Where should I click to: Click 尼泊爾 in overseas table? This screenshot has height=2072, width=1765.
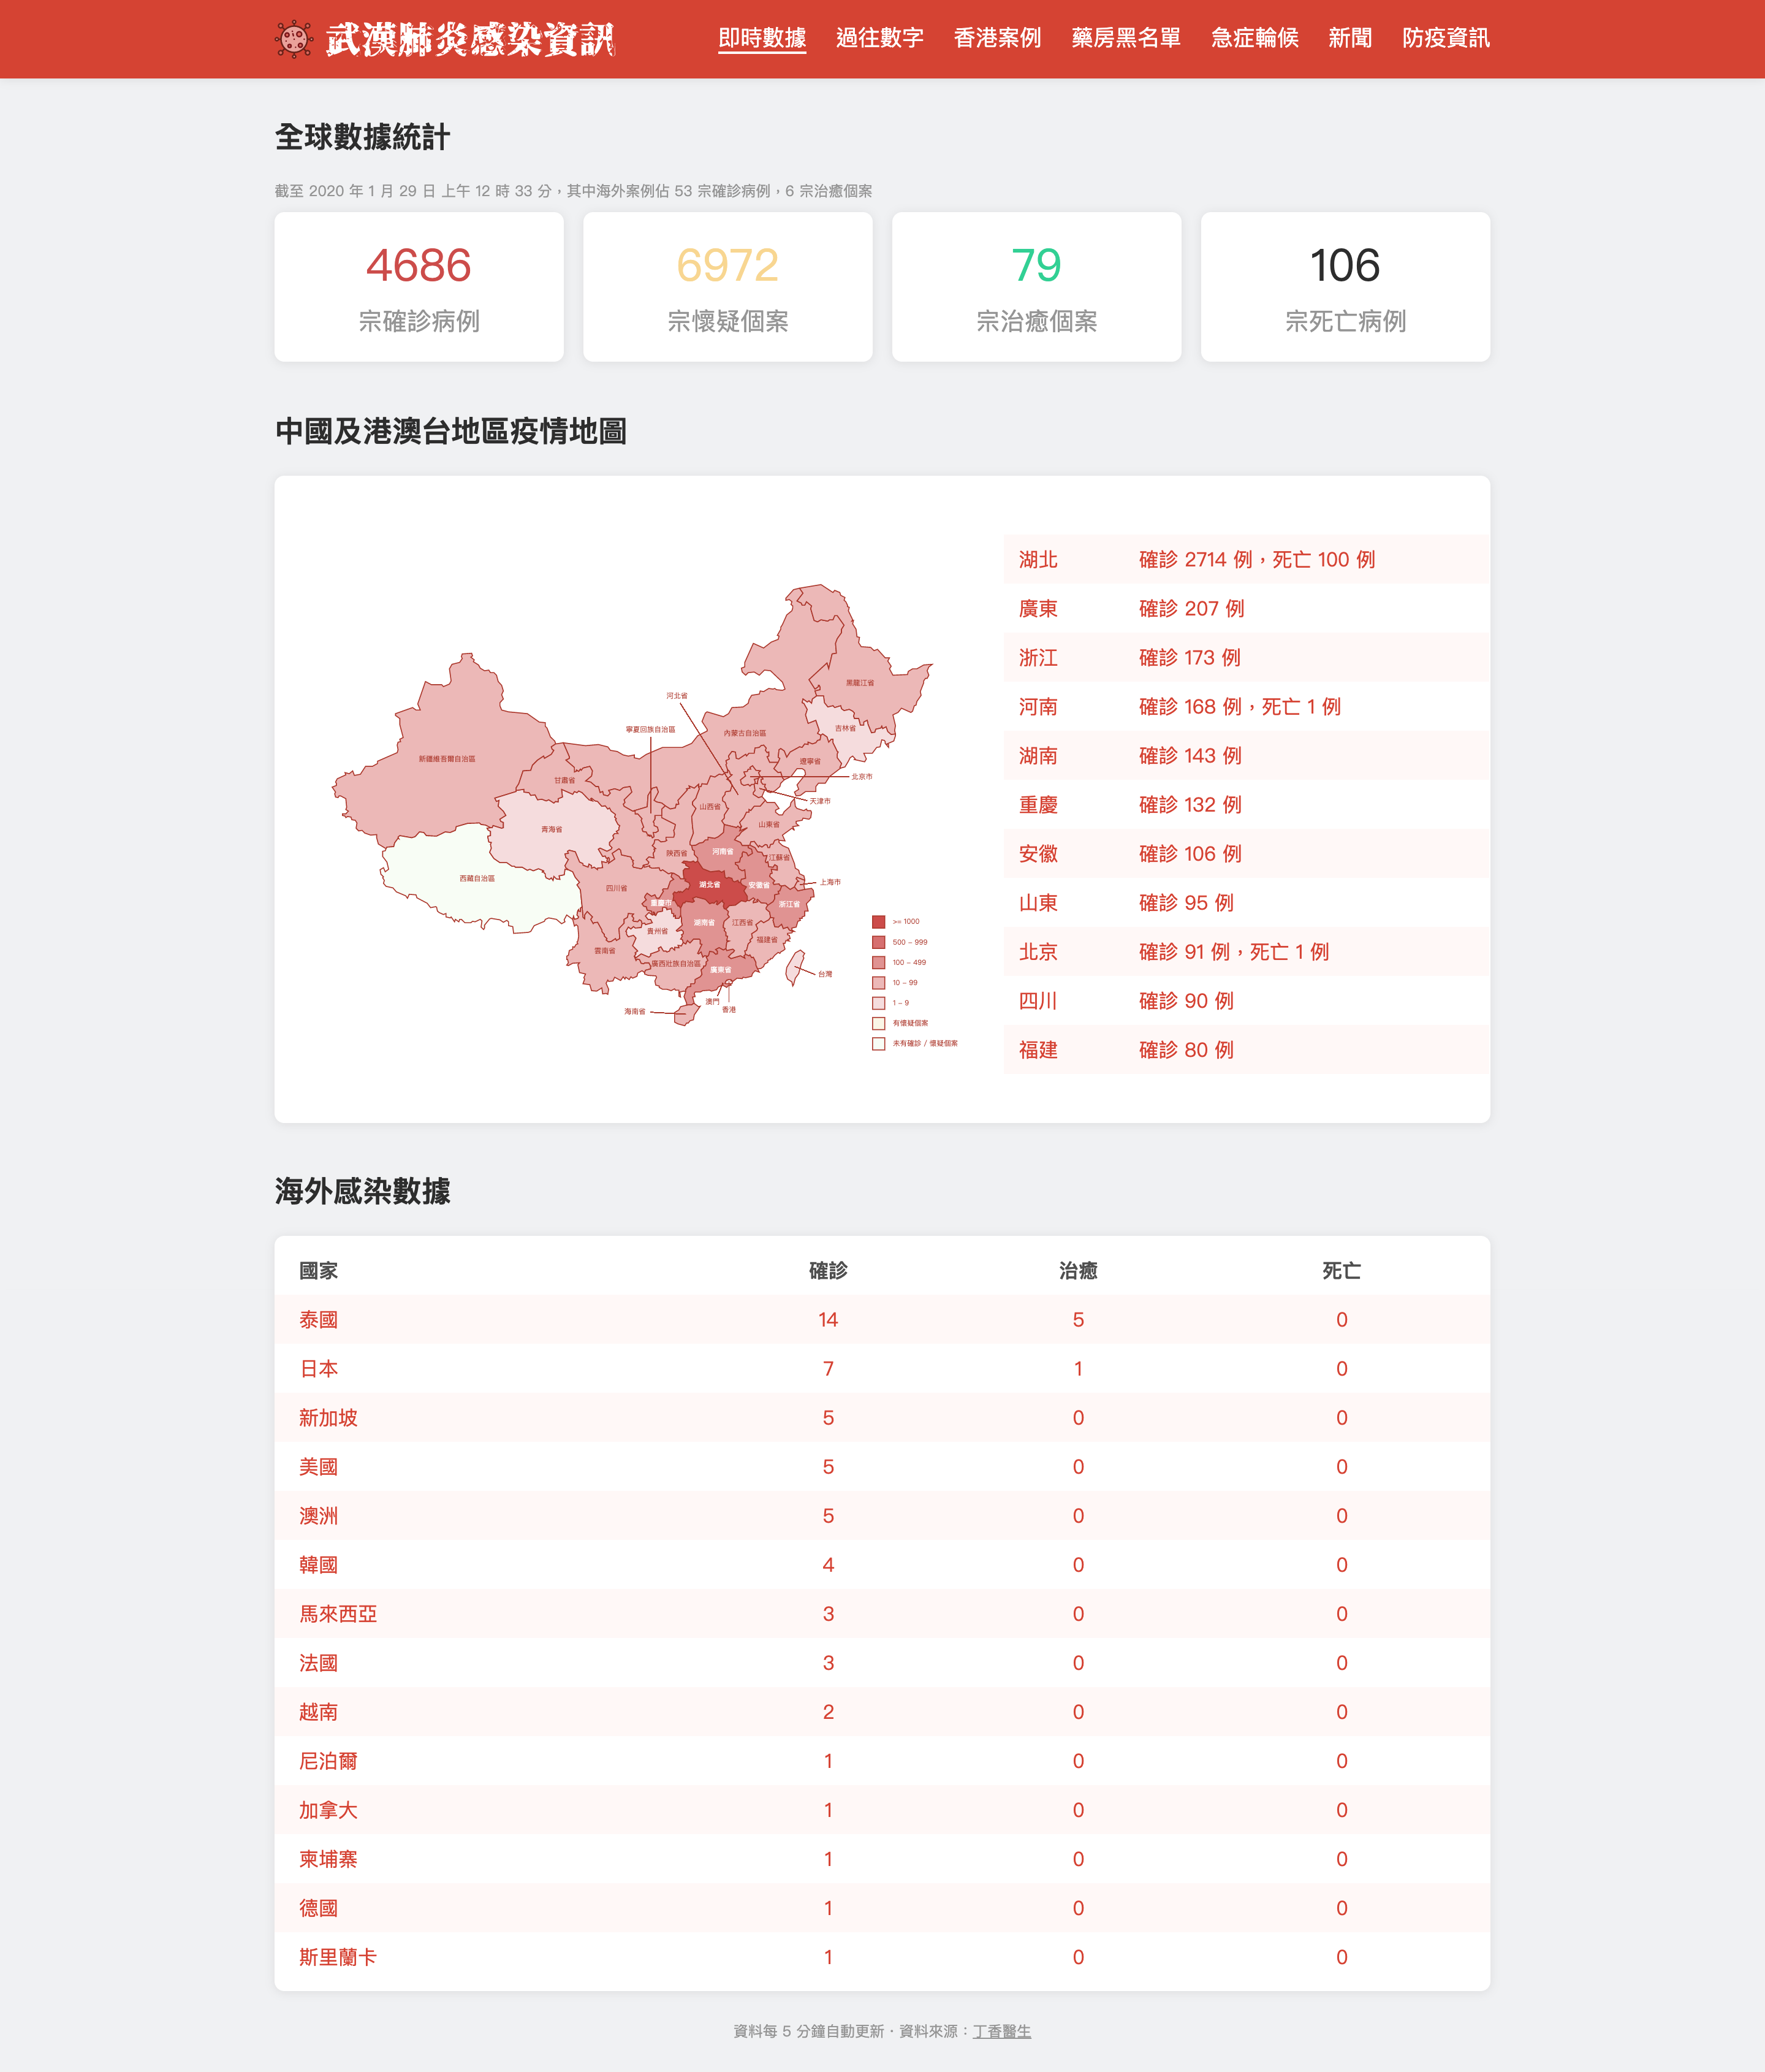coord(328,1761)
